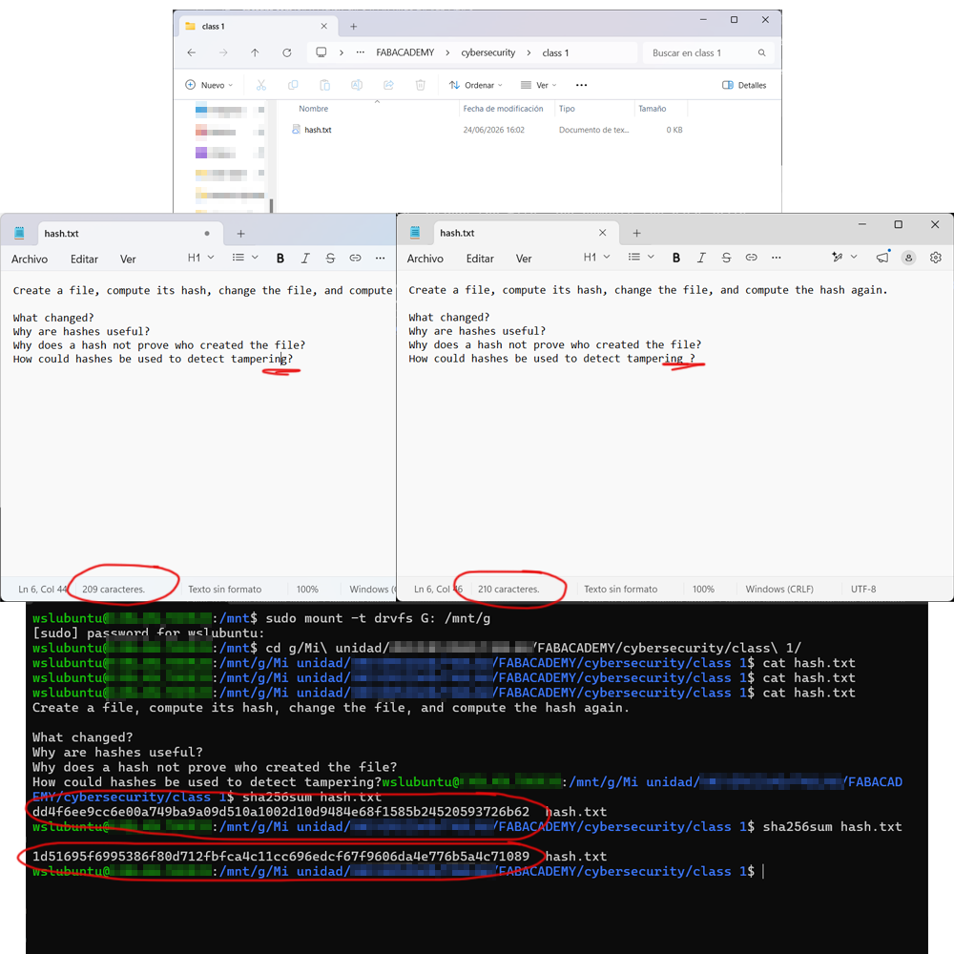Insert link icon in right Notepad toolbar
The height and width of the screenshot is (954, 954).
[752, 258]
